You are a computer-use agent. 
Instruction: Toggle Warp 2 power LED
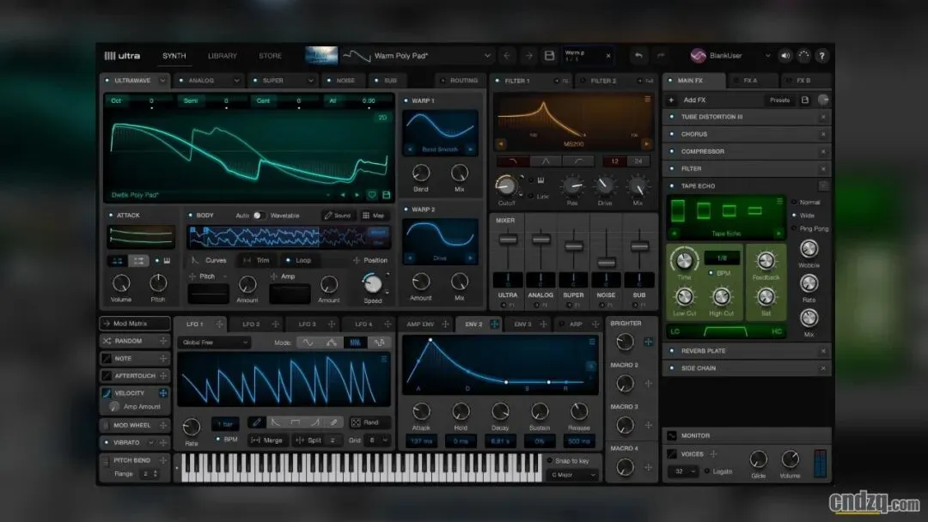(x=406, y=209)
